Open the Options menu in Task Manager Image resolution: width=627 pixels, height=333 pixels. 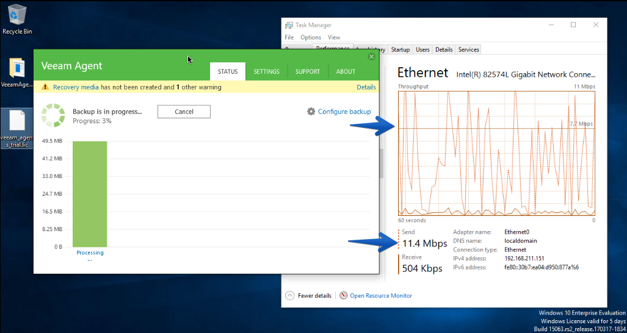click(311, 37)
